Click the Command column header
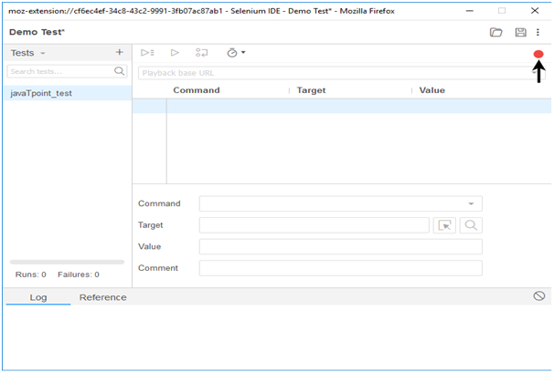This screenshot has height=373, width=554. [197, 90]
